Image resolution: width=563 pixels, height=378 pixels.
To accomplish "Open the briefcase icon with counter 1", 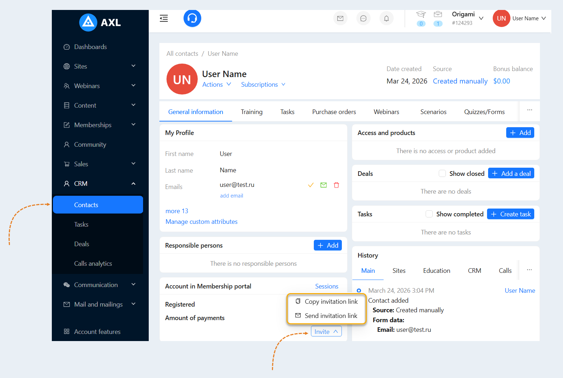I will click(x=438, y=18).
